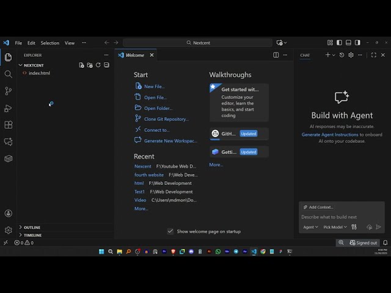The width and height of the screenshot is (391, 293).
Task: Click the Nextcent search bar
Action: (197, 43)
